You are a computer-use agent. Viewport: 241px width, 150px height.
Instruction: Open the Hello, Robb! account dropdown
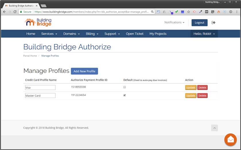pyautogui.click(x=204, y=34)
